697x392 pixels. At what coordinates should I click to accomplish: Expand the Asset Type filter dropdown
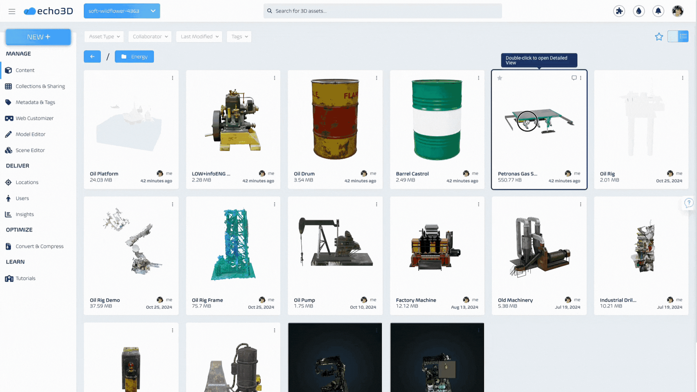[x=104, y=37]
